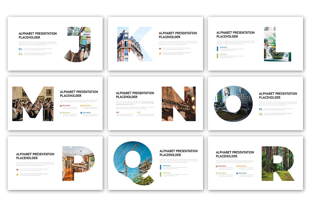
Task: Click the blue briefcase icon on the R slide
Action: click(237, 173)
